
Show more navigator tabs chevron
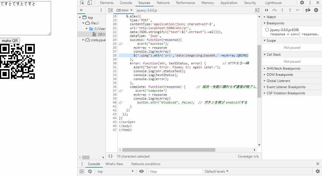tap(81, 10)
